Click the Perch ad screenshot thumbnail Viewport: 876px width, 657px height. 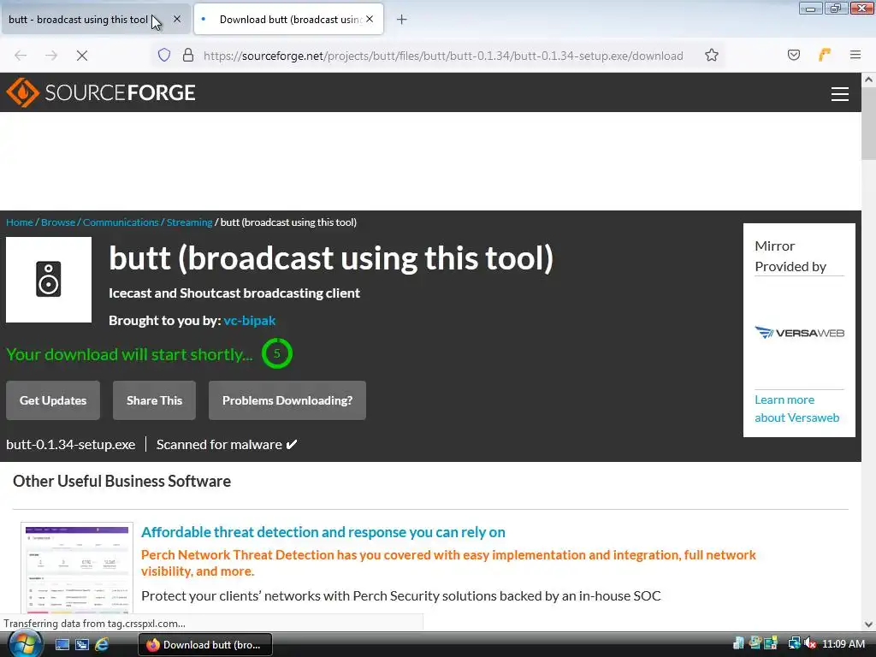(77, 568)
